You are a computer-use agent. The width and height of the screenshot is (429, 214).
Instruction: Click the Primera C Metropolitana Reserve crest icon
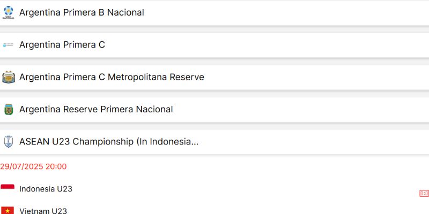[x=8, y=77]
